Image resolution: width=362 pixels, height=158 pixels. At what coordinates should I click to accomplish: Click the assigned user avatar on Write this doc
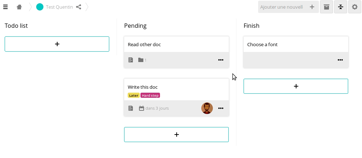point(207,108)
